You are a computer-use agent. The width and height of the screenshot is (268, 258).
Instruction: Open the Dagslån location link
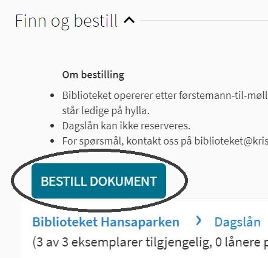(x=238, y=222)
